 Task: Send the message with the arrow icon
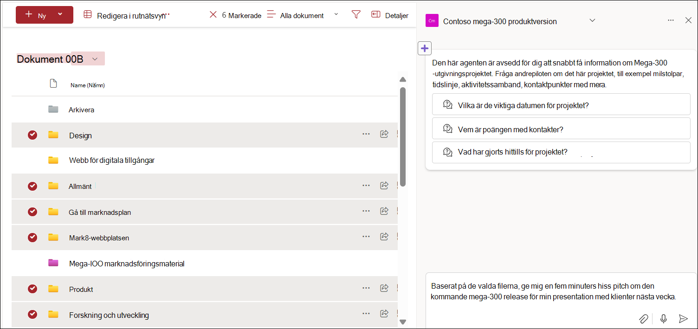pos(683,319)
